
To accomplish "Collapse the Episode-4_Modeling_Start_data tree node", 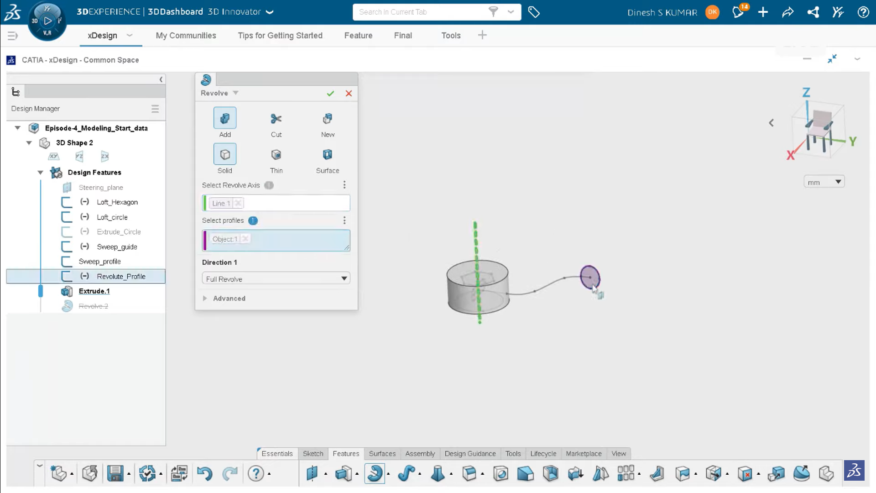I will click(x=17, y=128).
